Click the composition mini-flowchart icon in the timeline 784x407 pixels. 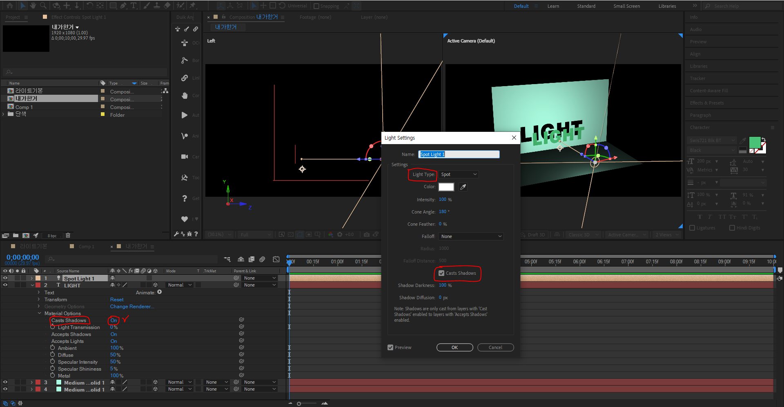click(x=227, y=259)
